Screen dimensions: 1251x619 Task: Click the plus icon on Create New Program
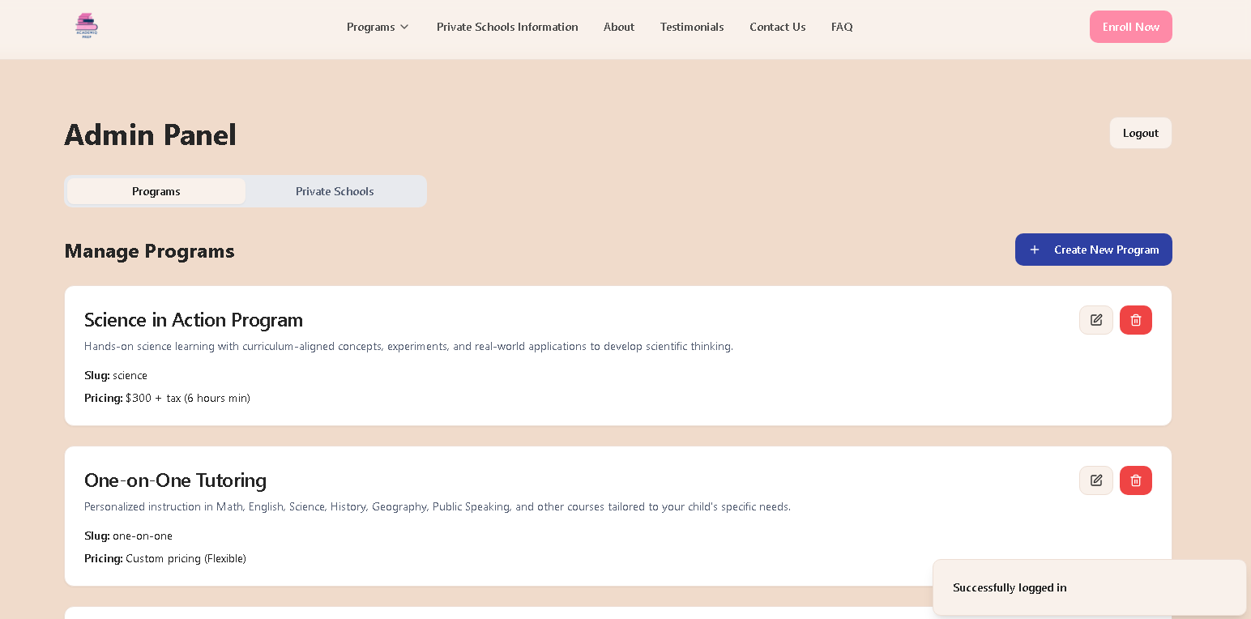(1035, 250)
